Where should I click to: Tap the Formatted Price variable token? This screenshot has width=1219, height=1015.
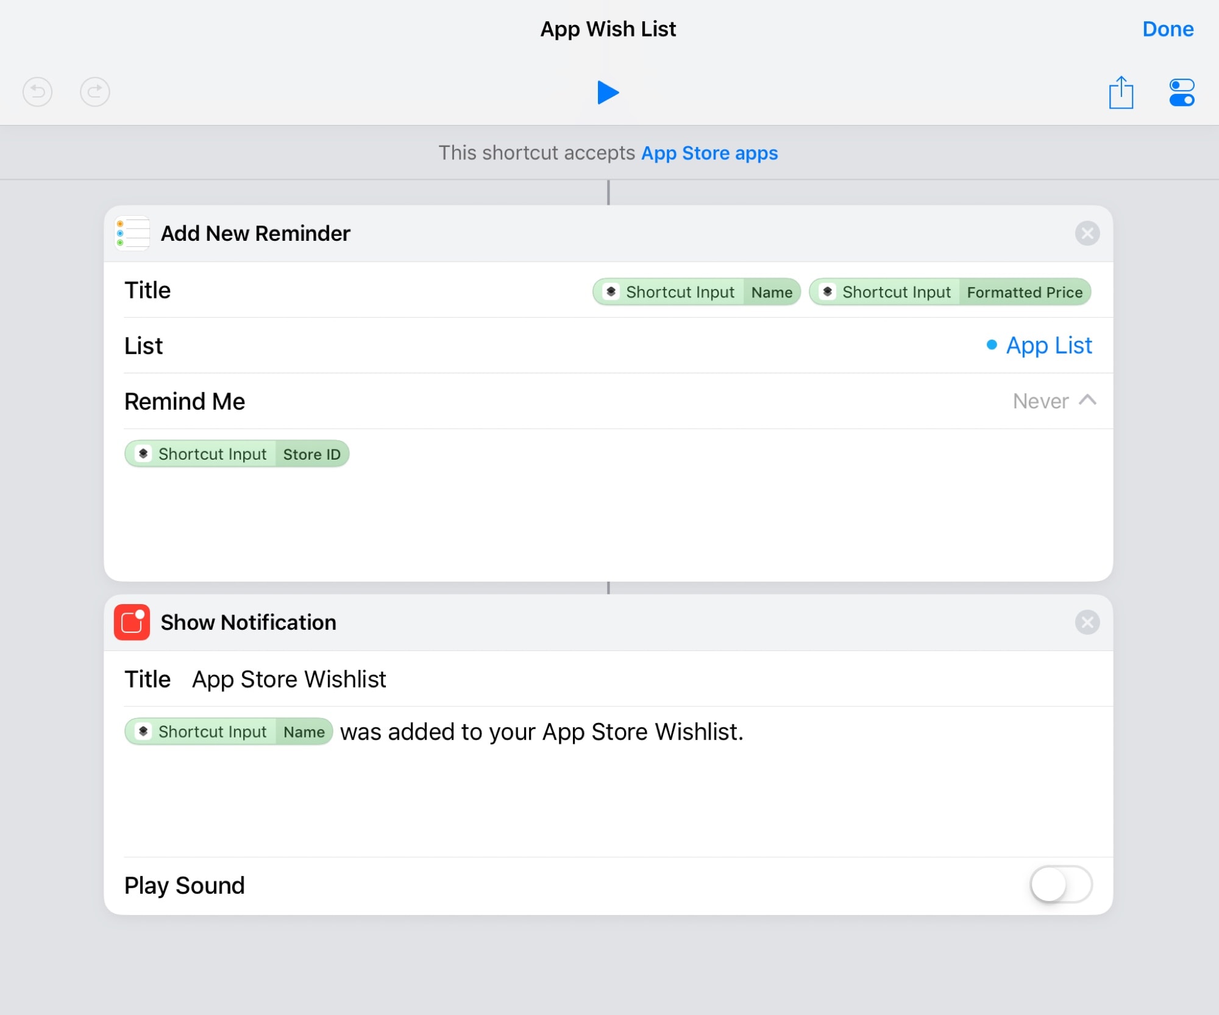point(950,292)
